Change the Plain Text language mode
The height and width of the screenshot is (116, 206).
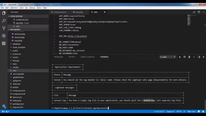click(192, 111)
